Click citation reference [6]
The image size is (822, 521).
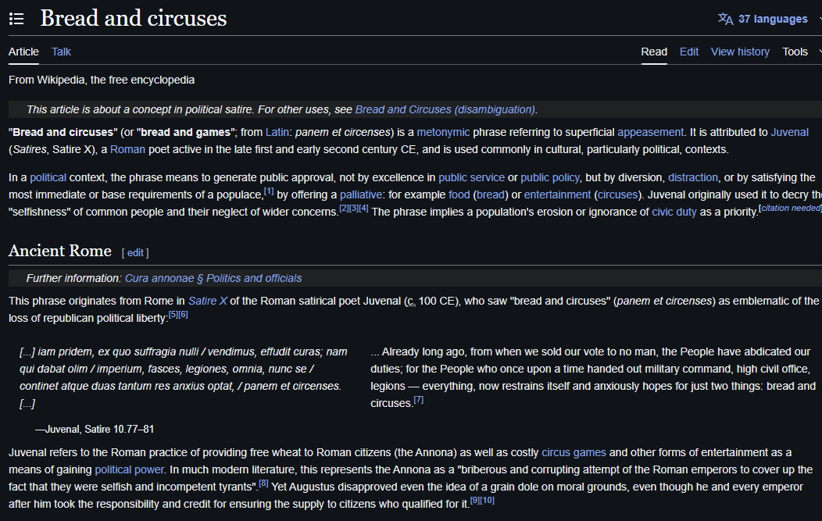coord(183,315)
